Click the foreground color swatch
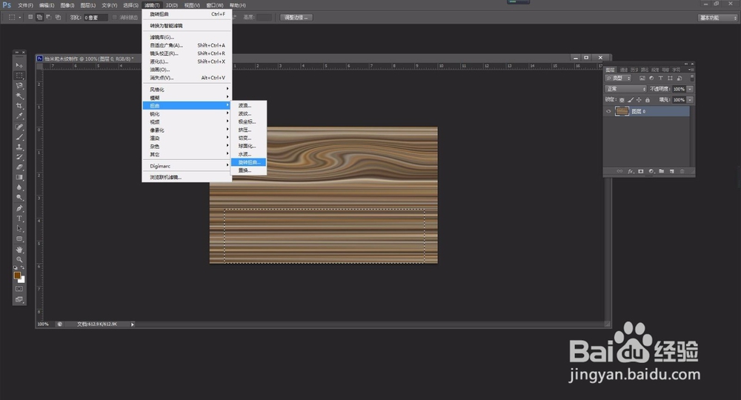The height and width of the screenshot is (400, 741). 17,276
